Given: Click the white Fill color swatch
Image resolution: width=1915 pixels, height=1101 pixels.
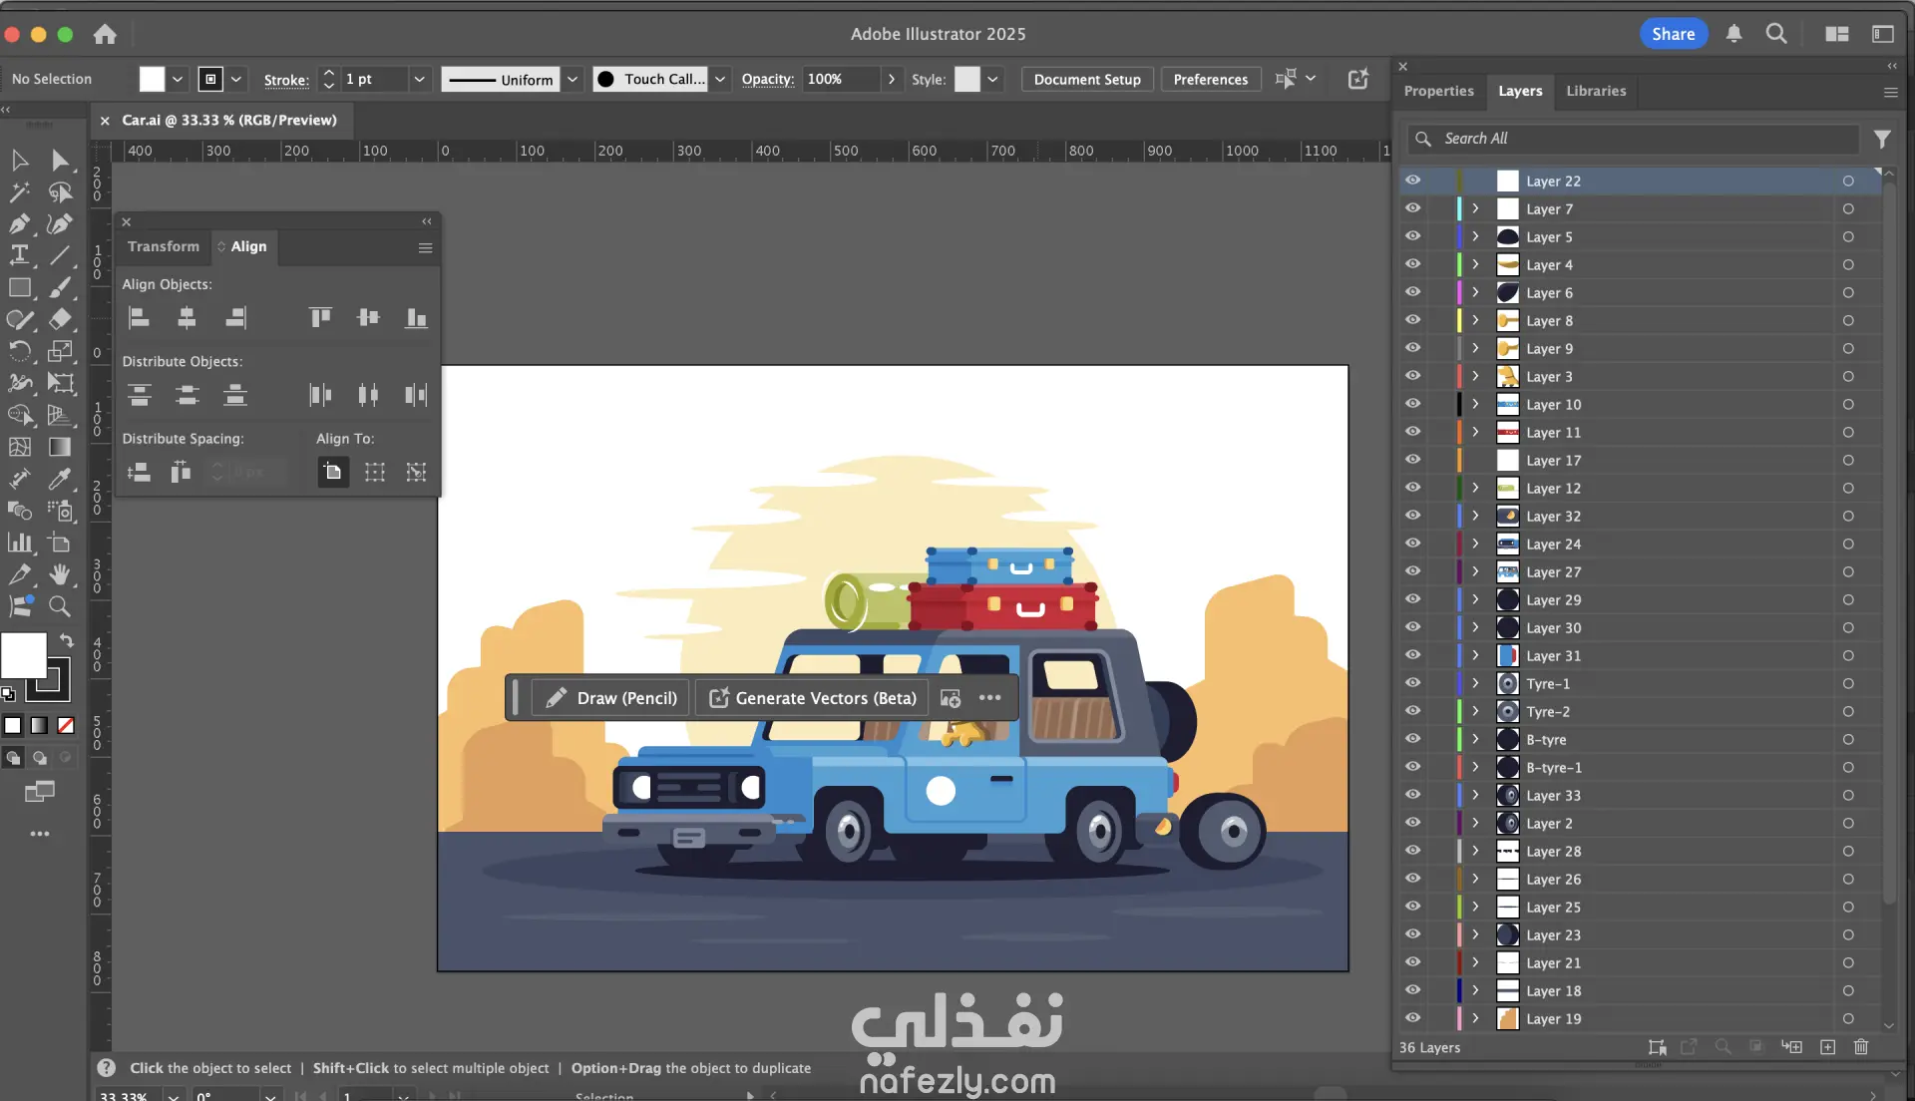Looking at the screenshot, I should (x=23, y=655).
